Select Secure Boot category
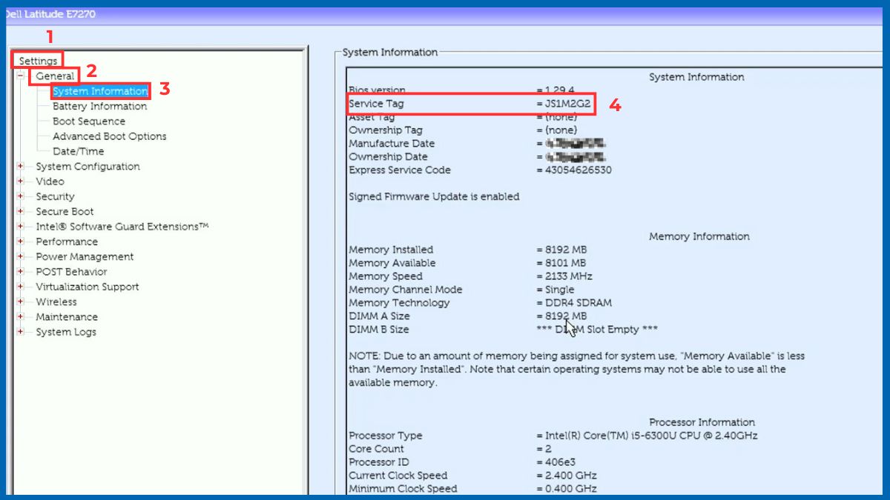This screenshot has height=500, width=890. point(65,212)
